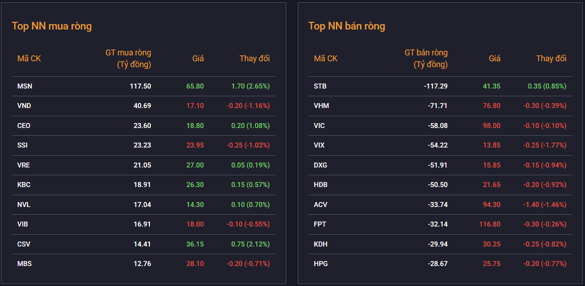The height and width of the screenshot is (286, 585).
Task: Click the MSN ticker in net buy table
Action: [x=25, y=86]
